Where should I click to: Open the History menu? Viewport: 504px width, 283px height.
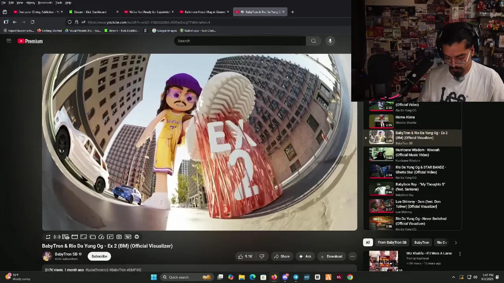[x=30, y=3]
